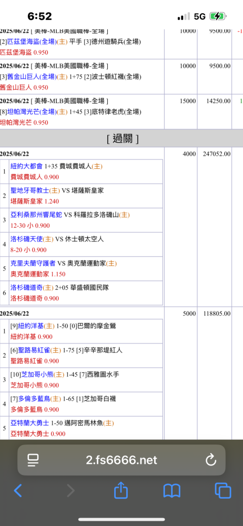Open the Safari share sheet icon
Viewport: 243px width, 526px height.
pyautogui.click(x=121, y=490)
